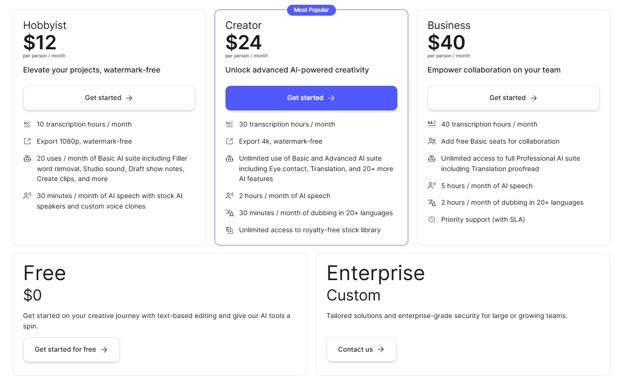Click the $40 Business price text
The width and height of the screenshot is (620, 382).
coord(446,43)
